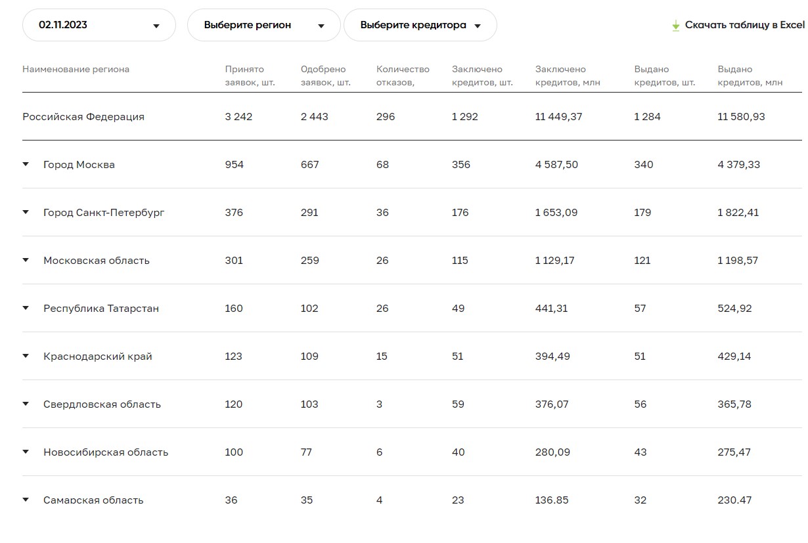Click the "Скачать таблицу в Excel" link
Screen dimensions: 808x543
coord(744,25)
